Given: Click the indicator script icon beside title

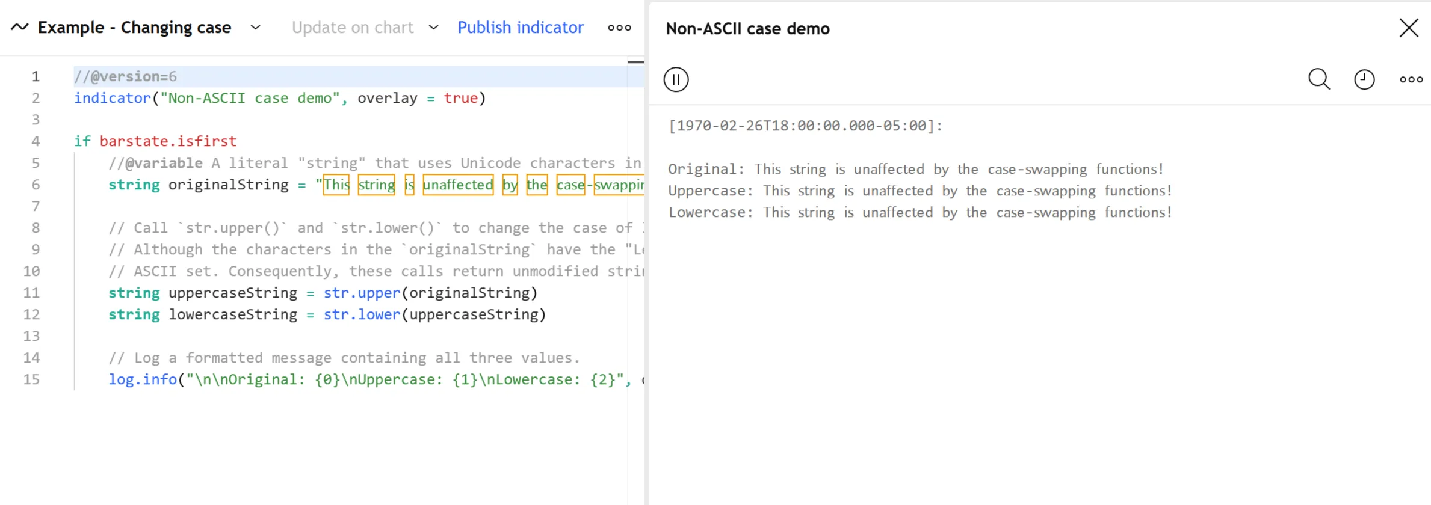Looking at the screenshot, I should [19, 27].
